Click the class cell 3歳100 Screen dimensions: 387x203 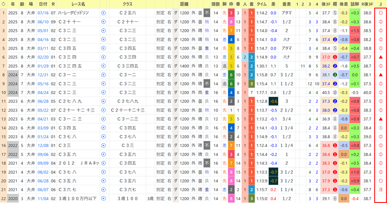(127, 198)
